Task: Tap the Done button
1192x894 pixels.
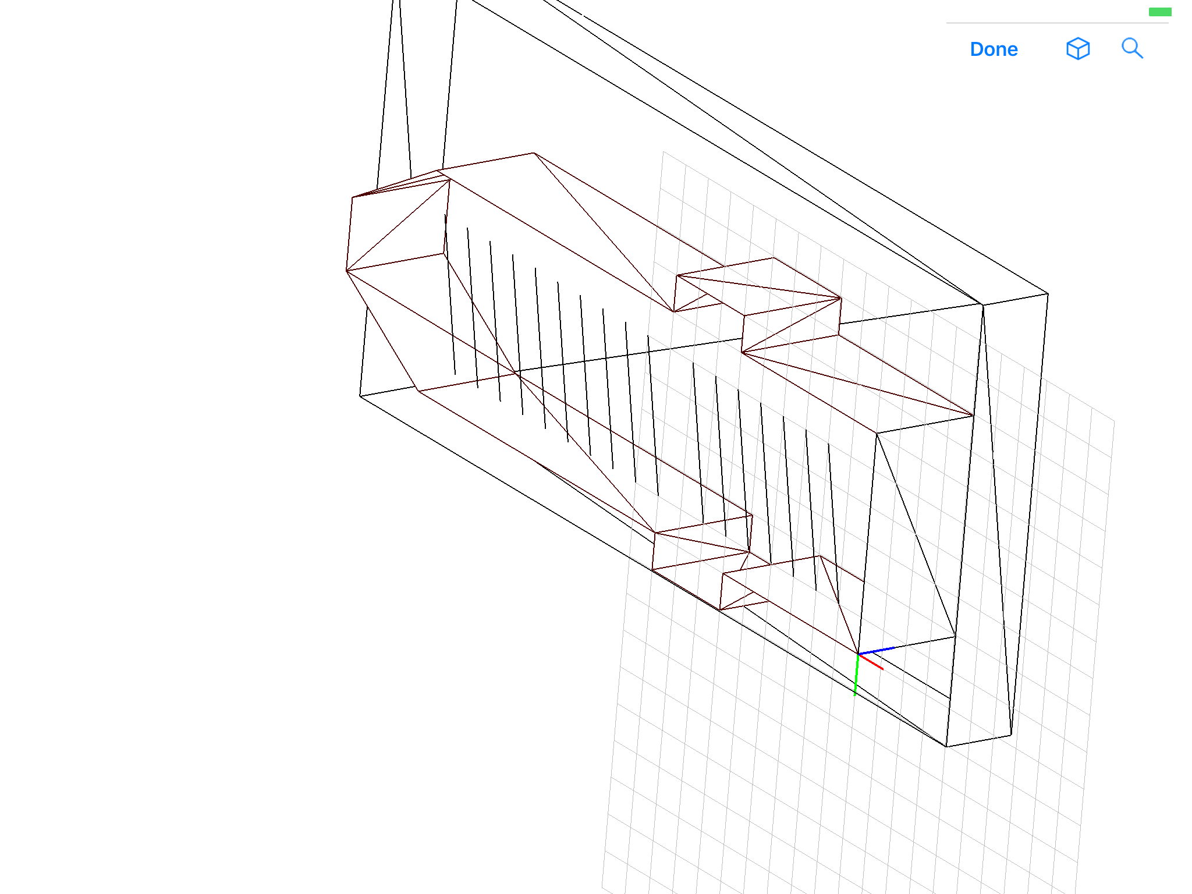Action: (994, 49)
